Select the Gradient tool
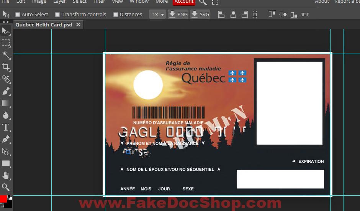 coord(6,103)
